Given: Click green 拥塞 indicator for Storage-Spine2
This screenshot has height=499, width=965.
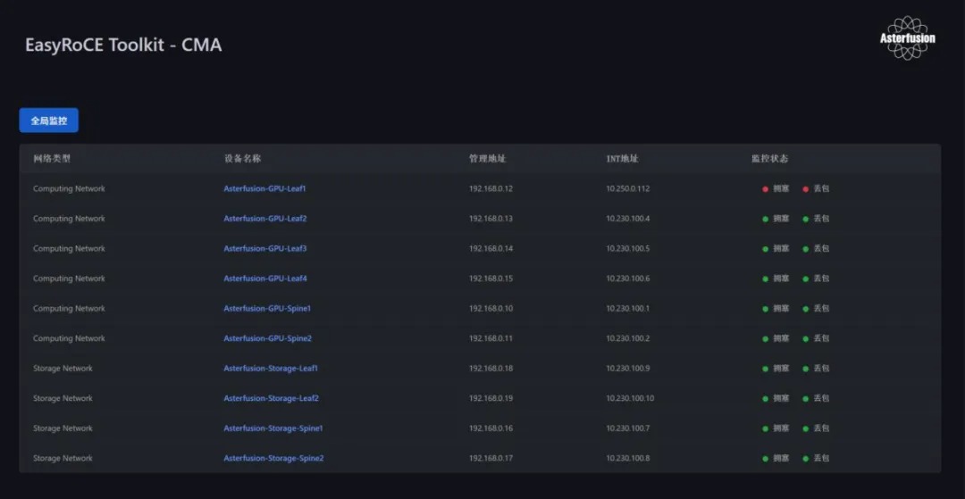Looking at the screenshot, I should (766, 459).
